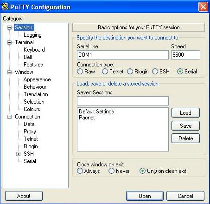Screen dimensions: 210x204
Task: Click the Open button
Action: pos(145,196)
